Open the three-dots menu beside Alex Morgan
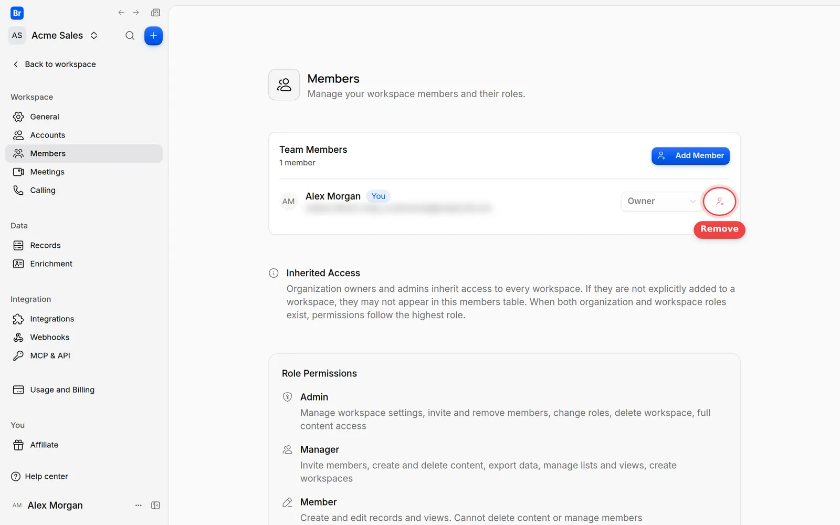840x525 pixels. point(139,505)
